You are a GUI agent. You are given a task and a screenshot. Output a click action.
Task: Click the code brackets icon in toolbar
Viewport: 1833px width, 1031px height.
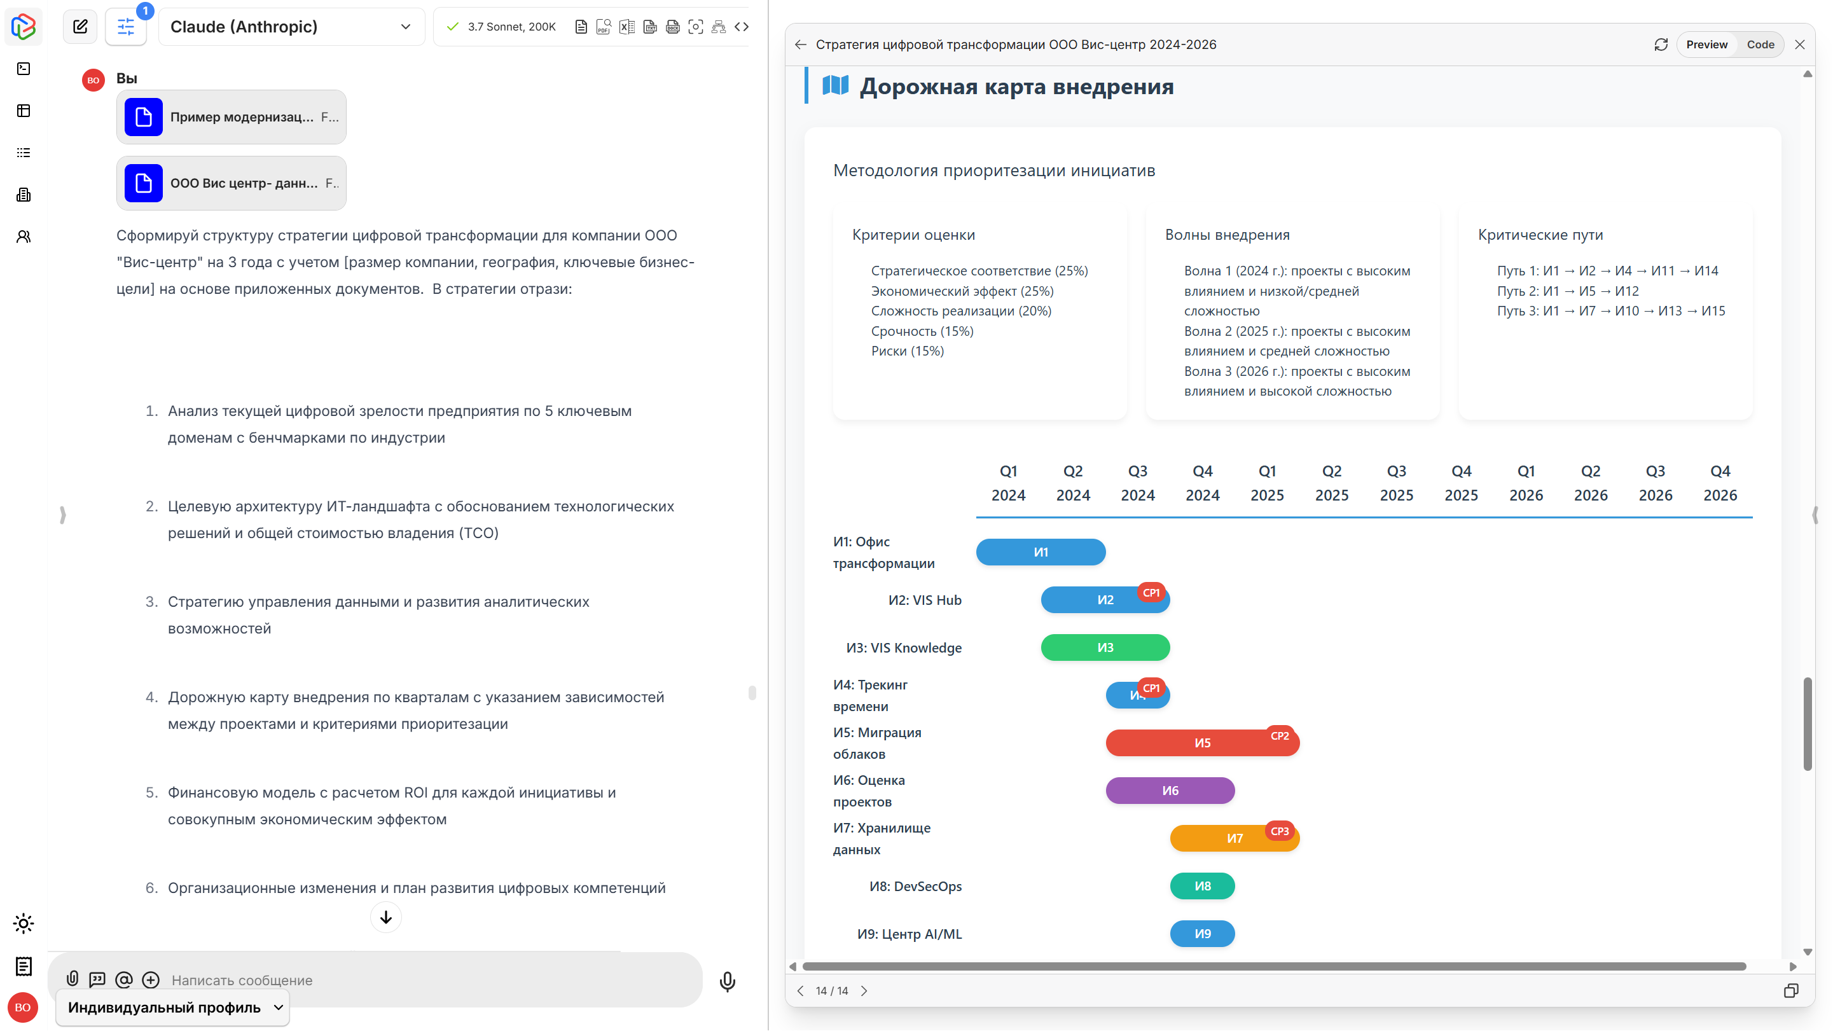click(x=742, y=26)
